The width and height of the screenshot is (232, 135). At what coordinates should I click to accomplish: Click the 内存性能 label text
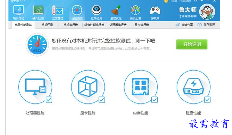(x=140, y=113)
